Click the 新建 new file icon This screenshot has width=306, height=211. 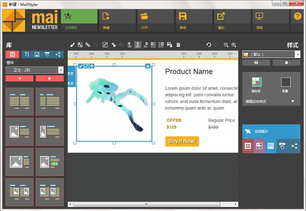(x=106, y=17)
